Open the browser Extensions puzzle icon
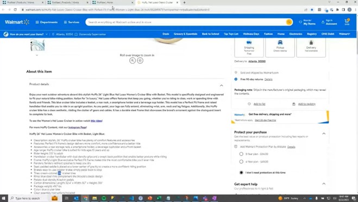Viewport: 358px width, 202px height. [337, 10]
